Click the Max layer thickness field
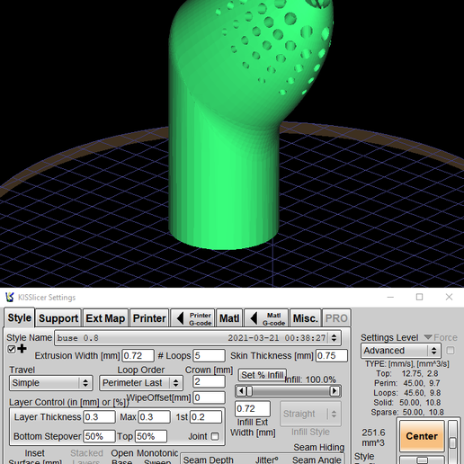 pyautogui.click(x=154, y=417)
